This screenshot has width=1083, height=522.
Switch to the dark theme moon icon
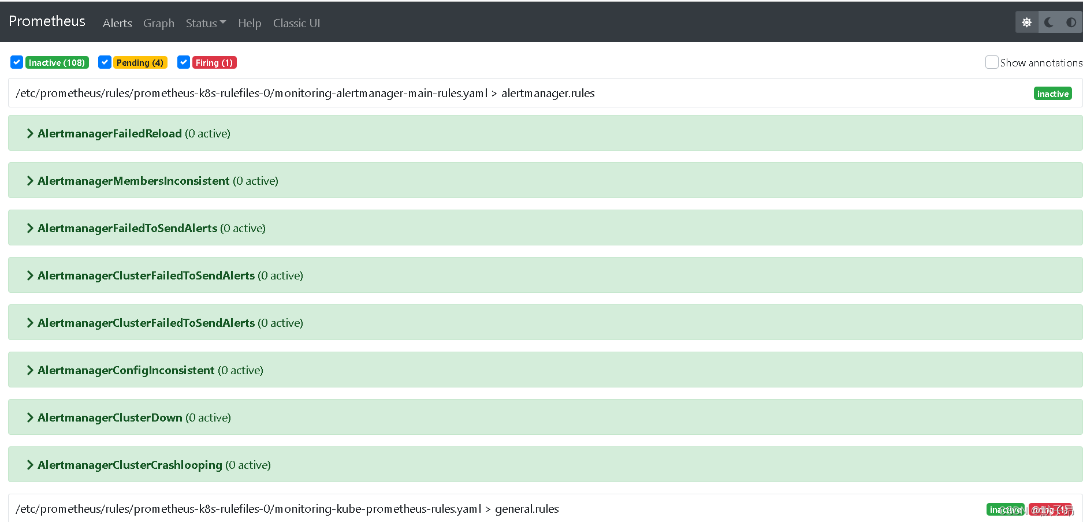pyautogui.click(x=1049, y=23)
